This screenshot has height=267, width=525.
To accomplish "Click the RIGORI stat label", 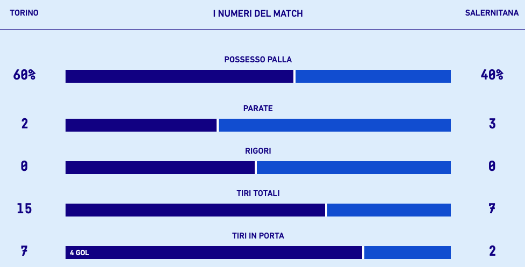I will 258,151.
